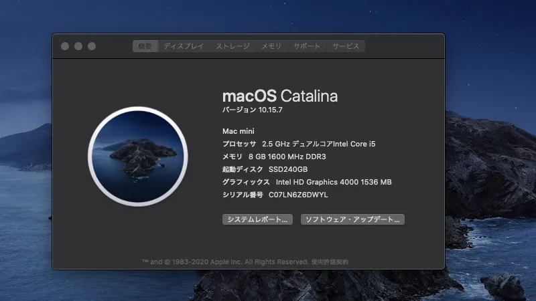Open the 使用許諾契約 license link
The width and height of the screenshot is (536, 301).
point(330,262)
